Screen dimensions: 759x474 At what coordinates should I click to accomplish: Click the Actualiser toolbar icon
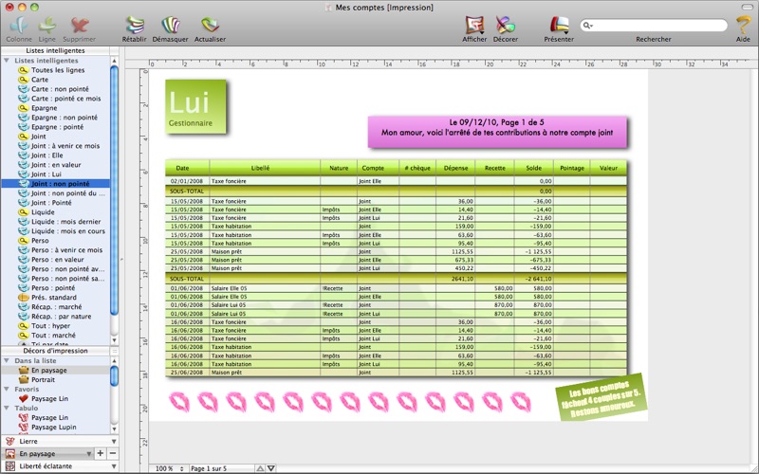[x=210, y=26]
